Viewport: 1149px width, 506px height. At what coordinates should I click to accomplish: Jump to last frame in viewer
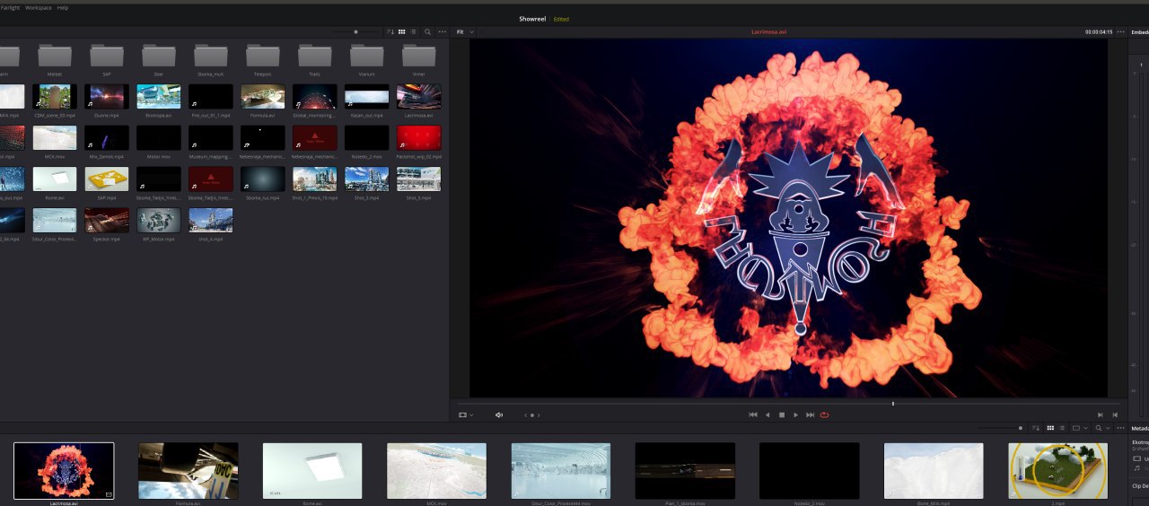pyautogui.click(x=810, y=414)
